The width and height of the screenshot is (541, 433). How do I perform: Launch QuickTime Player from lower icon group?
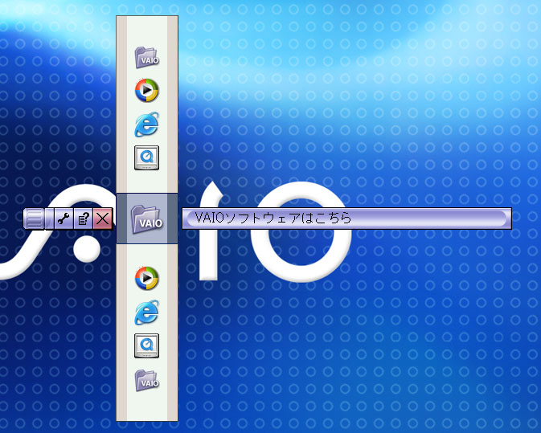pyautogui.click(x=146, y=345)
